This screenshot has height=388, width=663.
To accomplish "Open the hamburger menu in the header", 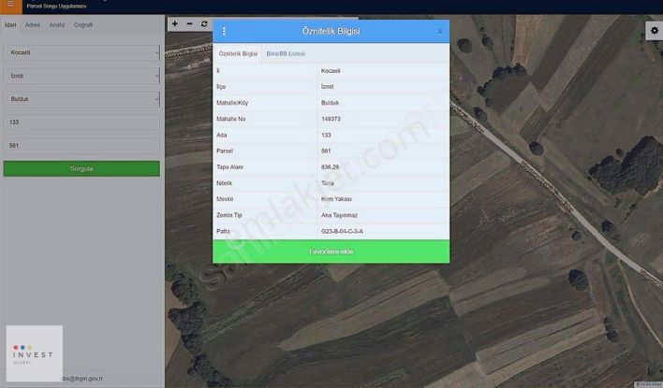I will [10, 5].
